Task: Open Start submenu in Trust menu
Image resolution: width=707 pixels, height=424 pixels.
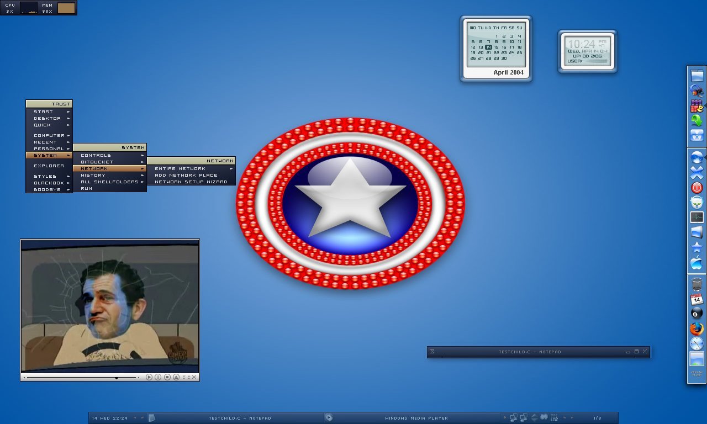Action: pos(49,112)
